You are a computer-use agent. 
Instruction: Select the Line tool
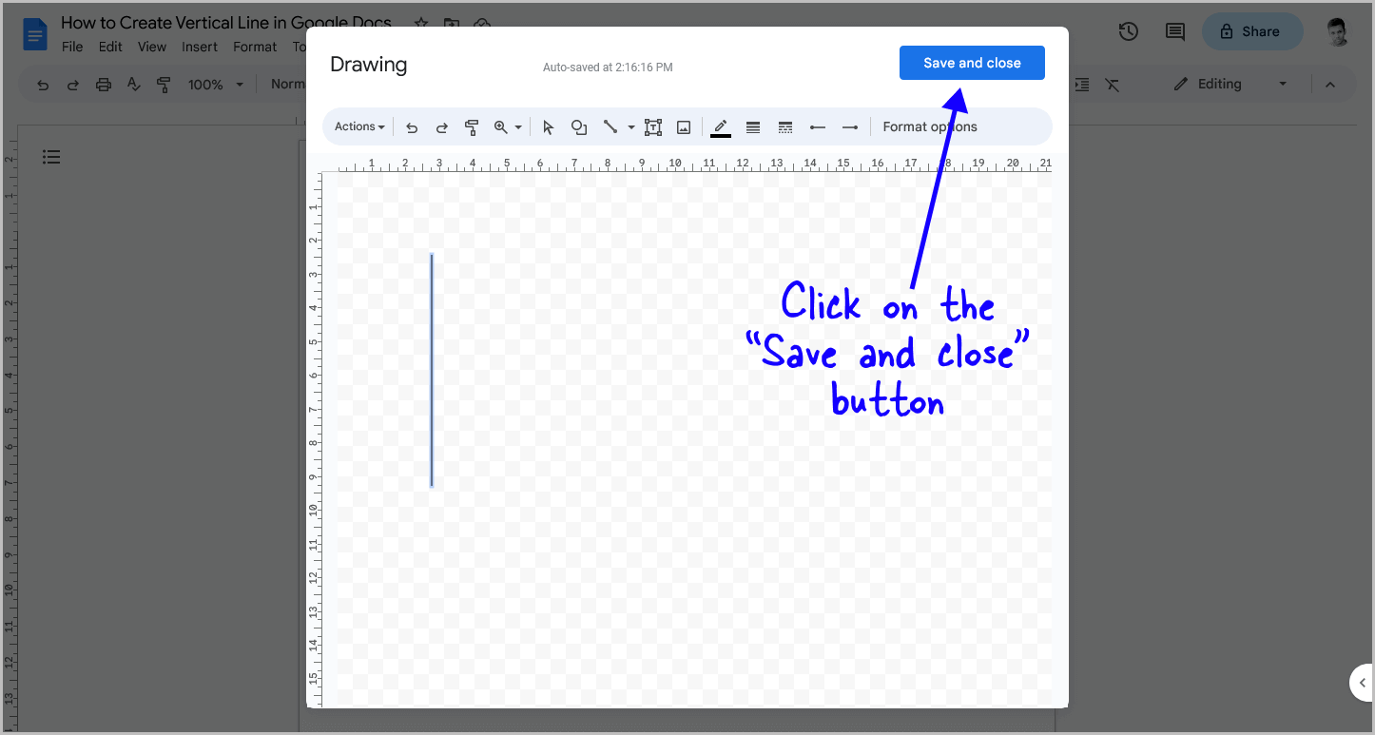[x=611, y=126]
